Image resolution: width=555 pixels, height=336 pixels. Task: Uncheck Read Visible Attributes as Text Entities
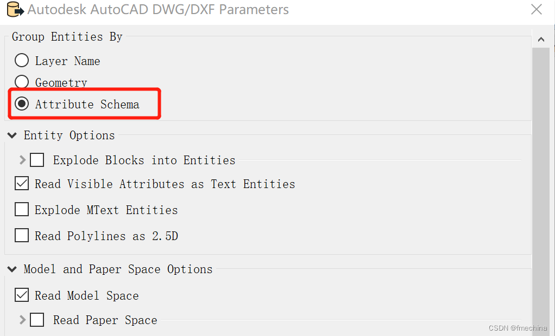coord(21,183)
